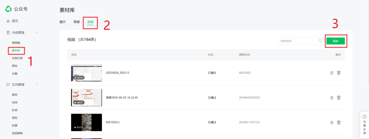This screenshot has height=139, width=369.
Task: Play the 4月10日(1) video thumbnail
Action: [x=86, y=122]
